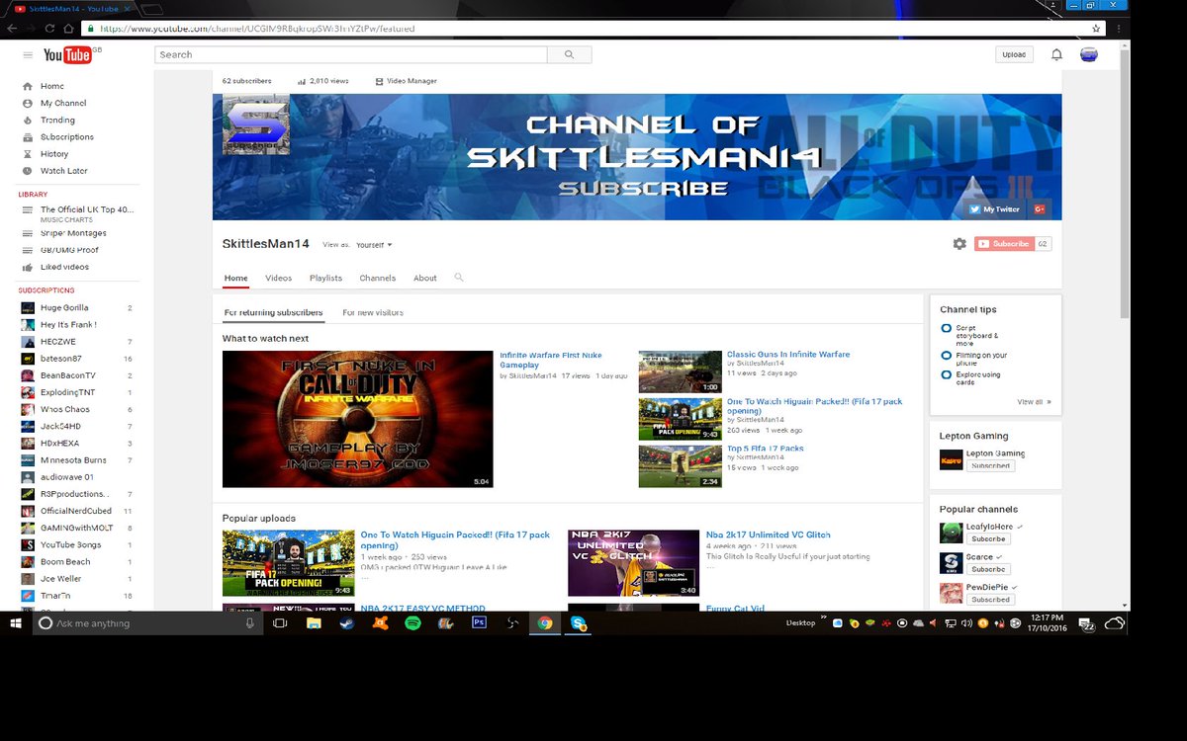Open 'Classic Guns In Infinite Warfare' video
The width and height of the screenshot is (1187, 741).
pos(788,355)
